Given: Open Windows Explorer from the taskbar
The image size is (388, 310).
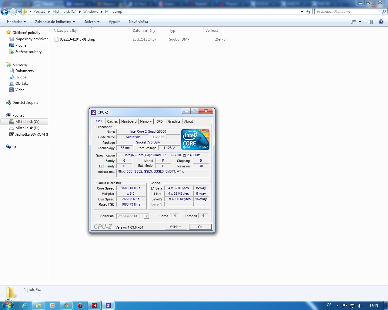Looking at the screenshot, I should click(x=38, y=305).
